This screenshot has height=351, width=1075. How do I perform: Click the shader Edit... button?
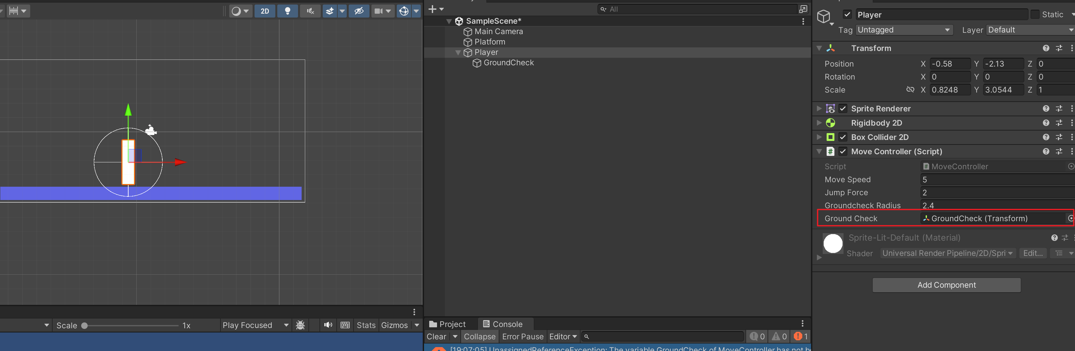[1032, 253]
